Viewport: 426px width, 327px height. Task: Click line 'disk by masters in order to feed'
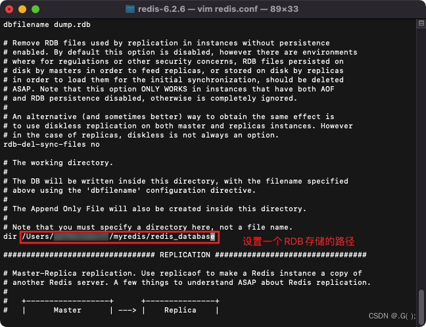pyautogui.click(x=174, y=70)
